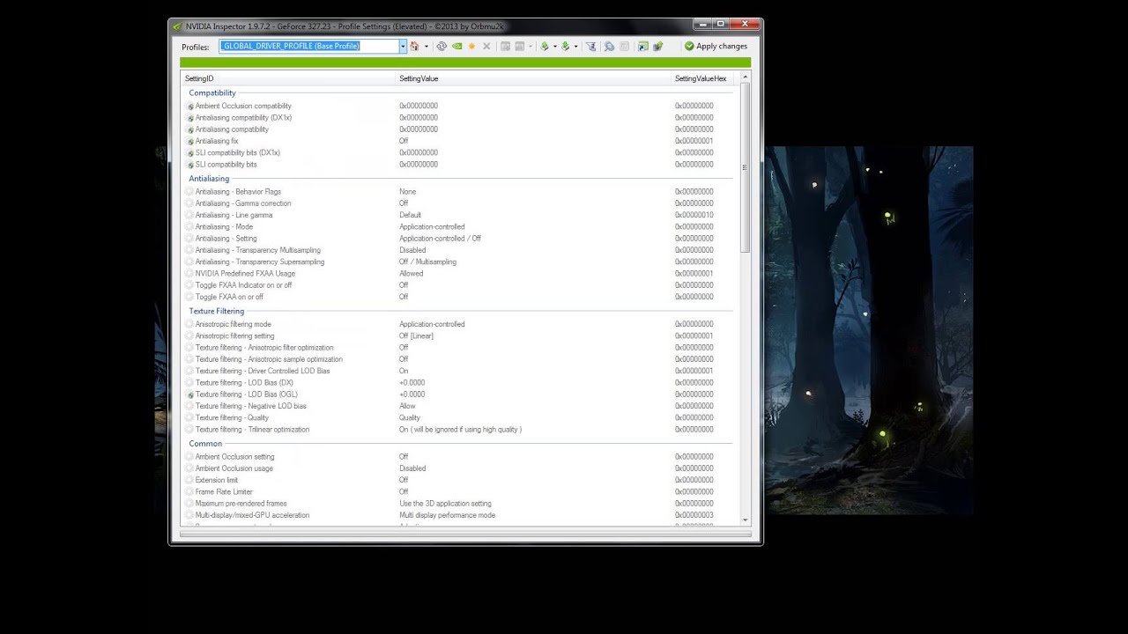Select Ambient Occlusion setting row

click(458, 456)
